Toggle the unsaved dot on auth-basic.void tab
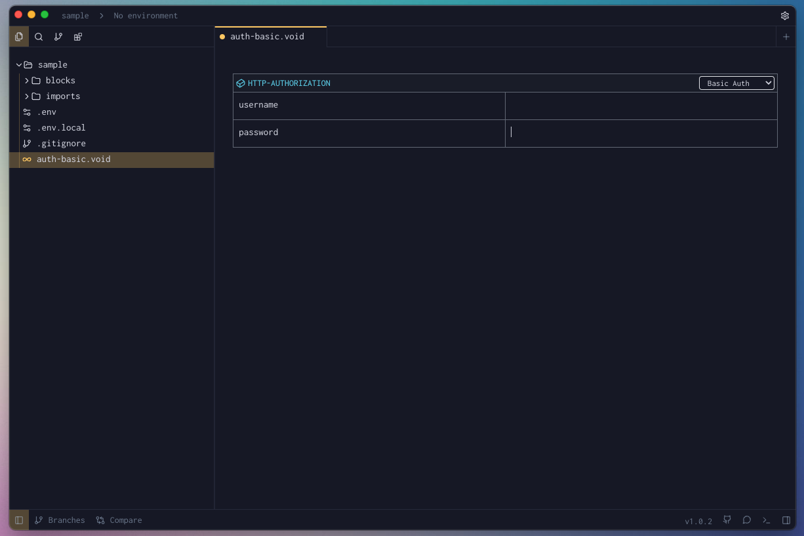The image size is (804, 536). click(x=222, y=37)
